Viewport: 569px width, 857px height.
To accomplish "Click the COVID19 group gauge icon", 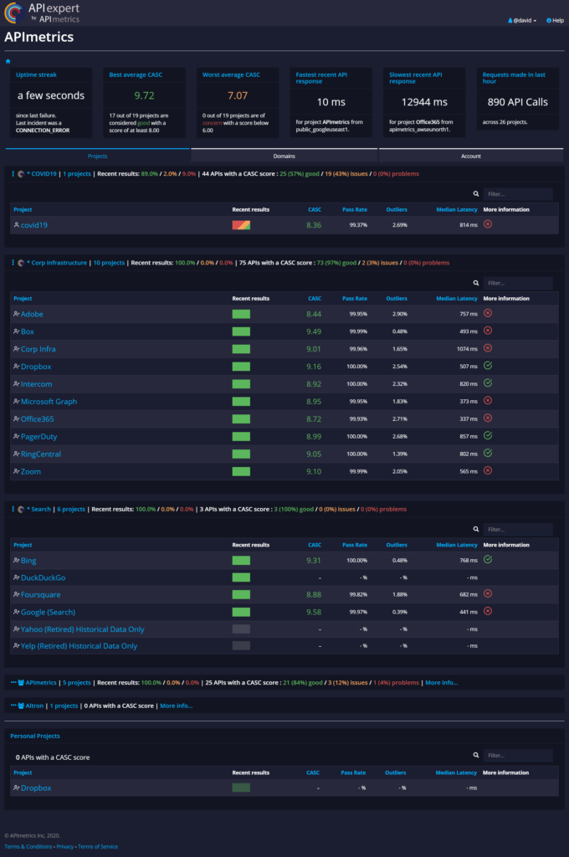I will pyautogui.click(x=21, y=174).
